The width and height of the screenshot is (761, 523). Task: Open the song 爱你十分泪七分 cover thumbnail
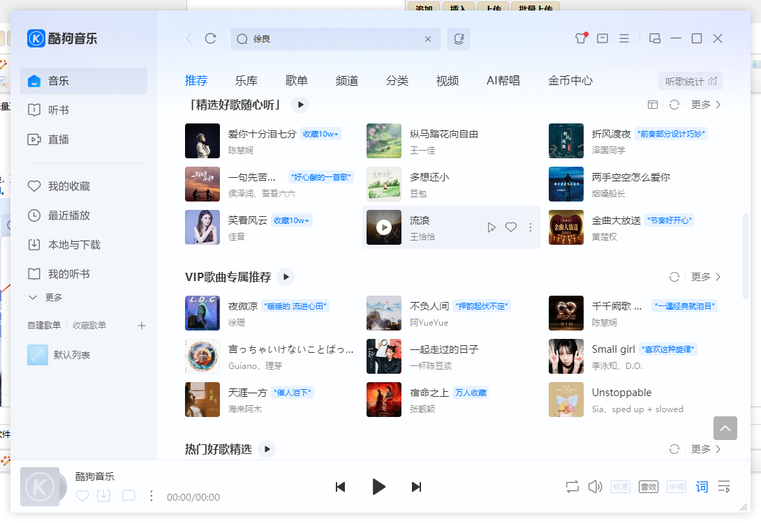[202, 141]
